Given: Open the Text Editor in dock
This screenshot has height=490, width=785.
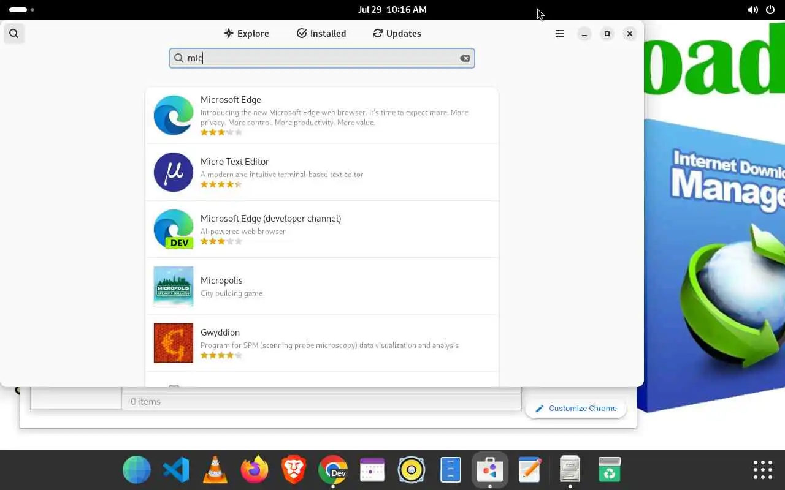Looking at the screenshot, I should (x=529, y=470).
